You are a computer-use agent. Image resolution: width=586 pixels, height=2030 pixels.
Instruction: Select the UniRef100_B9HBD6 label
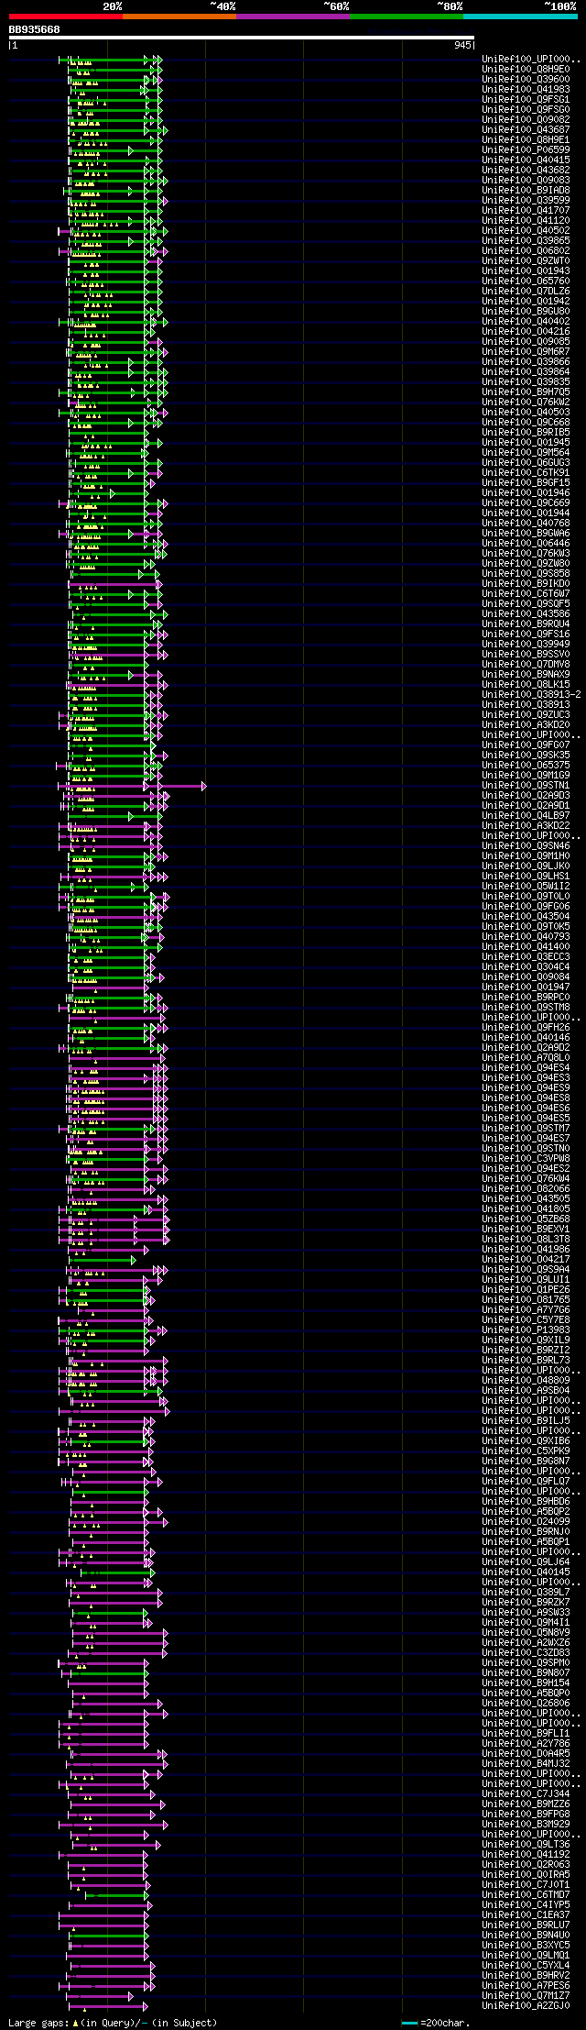[526, 1501]
